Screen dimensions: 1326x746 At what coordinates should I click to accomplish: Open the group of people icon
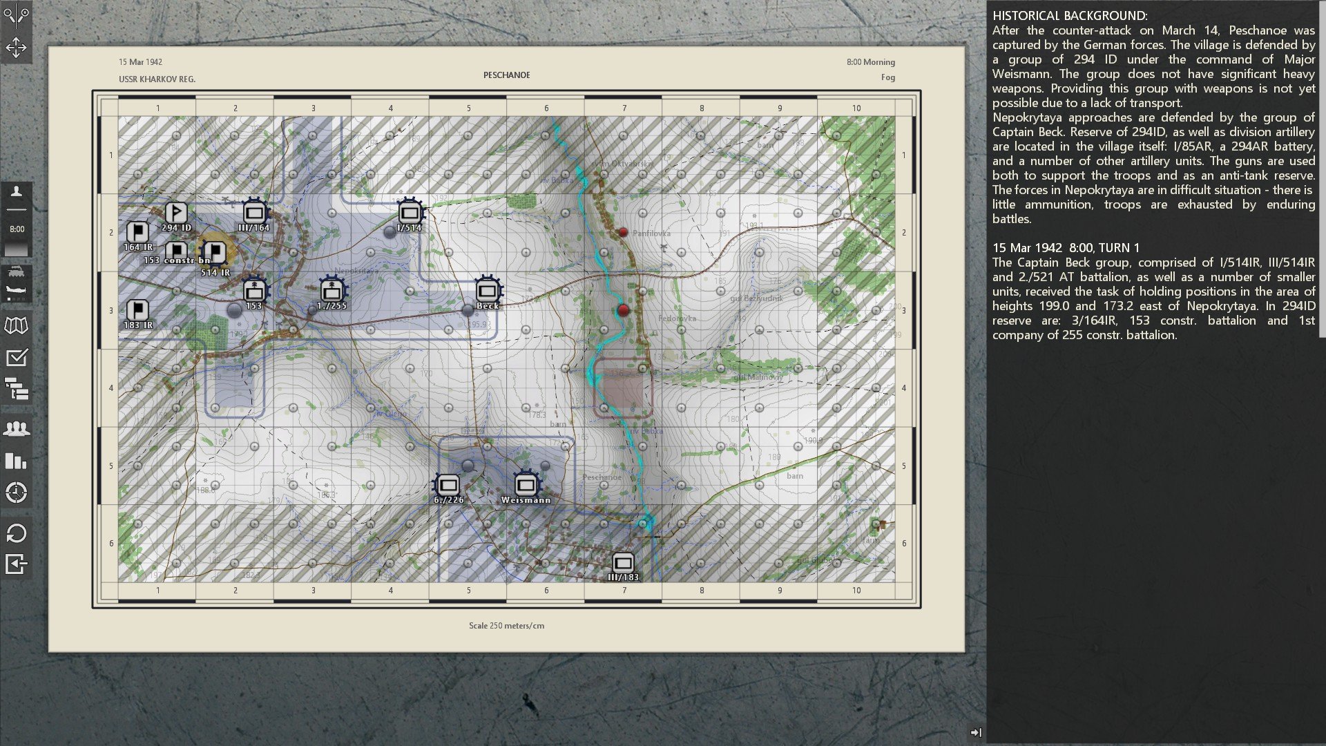click(x=16, y=429)
